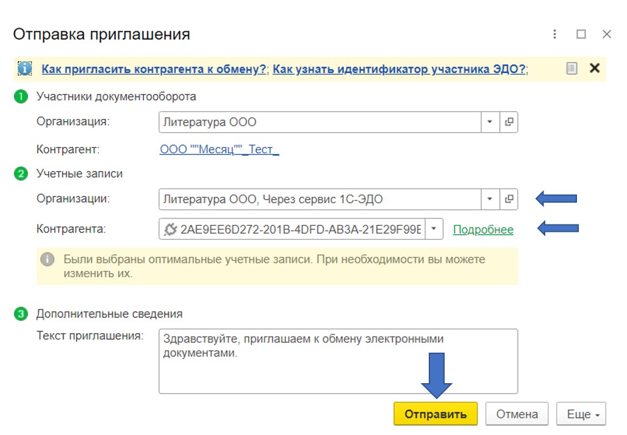Click the green Подробнее link
The image size is (627, 435).
click(483, 230)
